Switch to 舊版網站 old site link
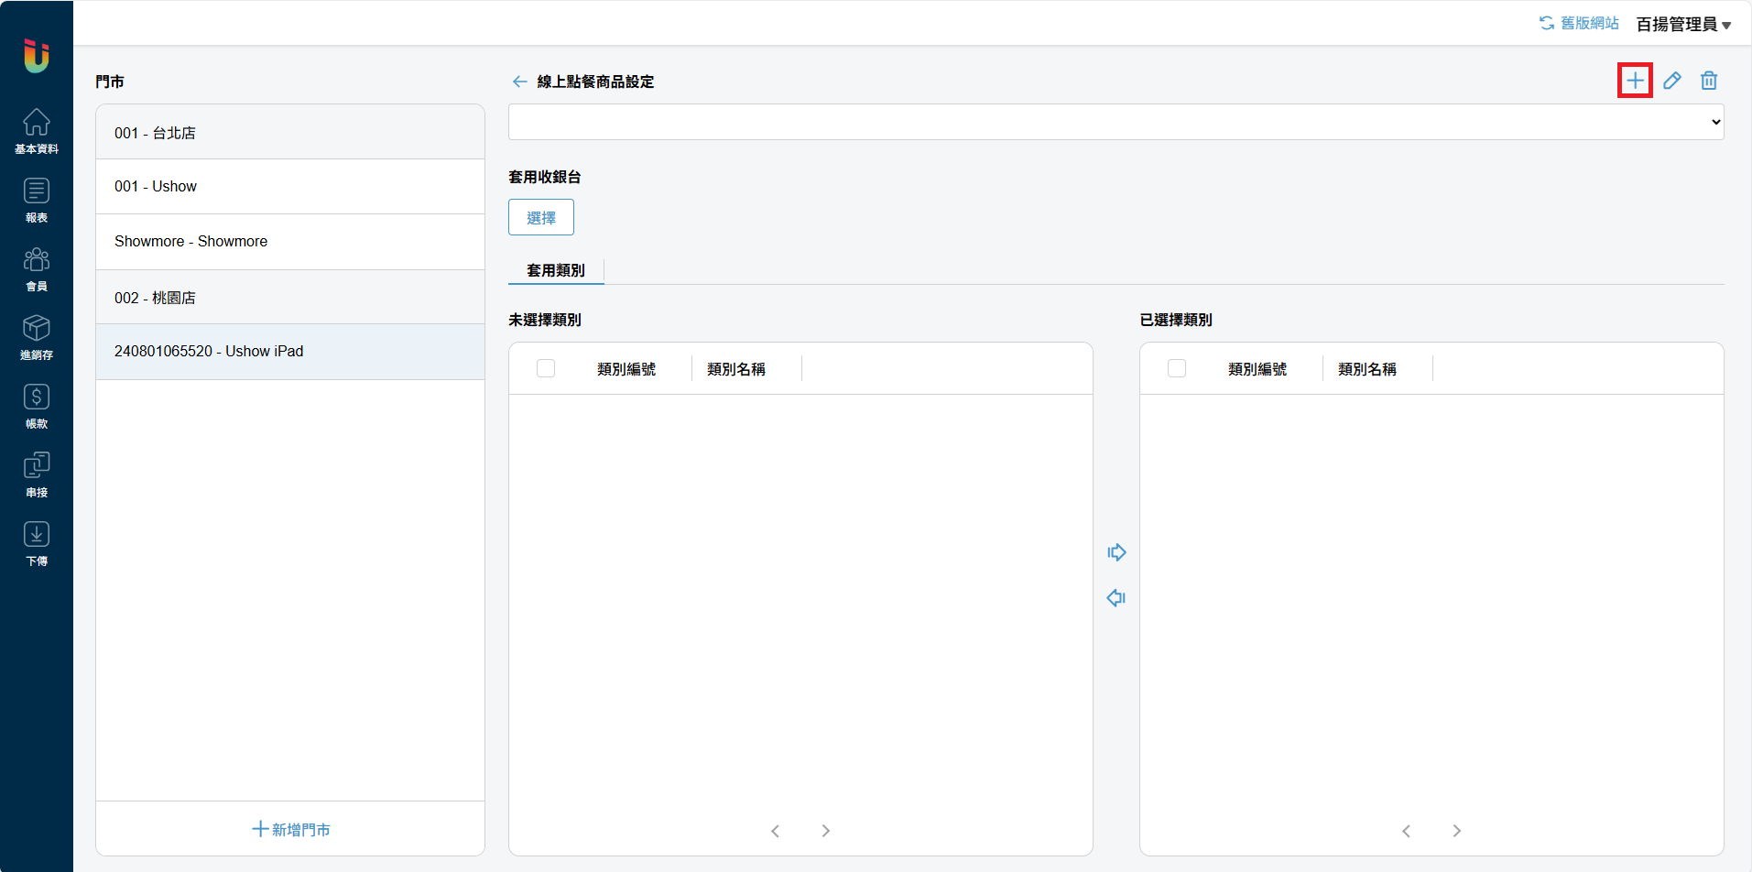The width and height of the screenshot is (1752, 872). pyautogui.click(x=1579, y=23)
